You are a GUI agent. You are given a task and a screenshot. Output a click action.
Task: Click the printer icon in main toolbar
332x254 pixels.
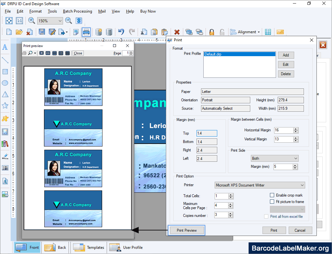coord(86,32)
